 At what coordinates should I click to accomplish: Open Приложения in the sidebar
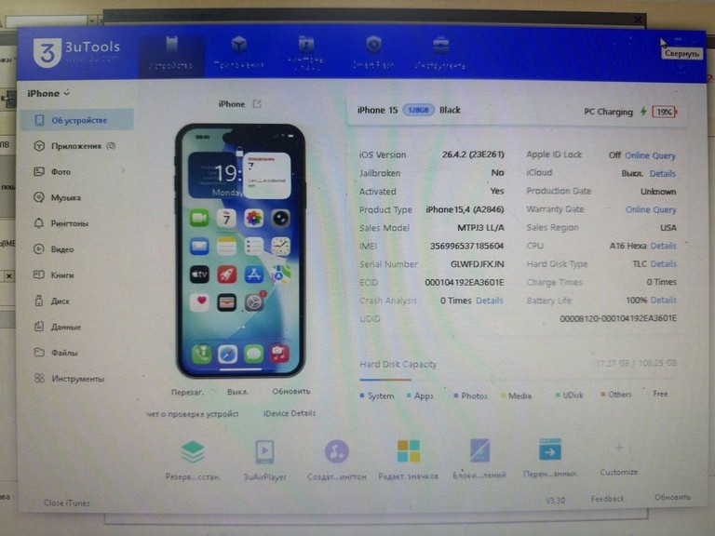(77, 146)
